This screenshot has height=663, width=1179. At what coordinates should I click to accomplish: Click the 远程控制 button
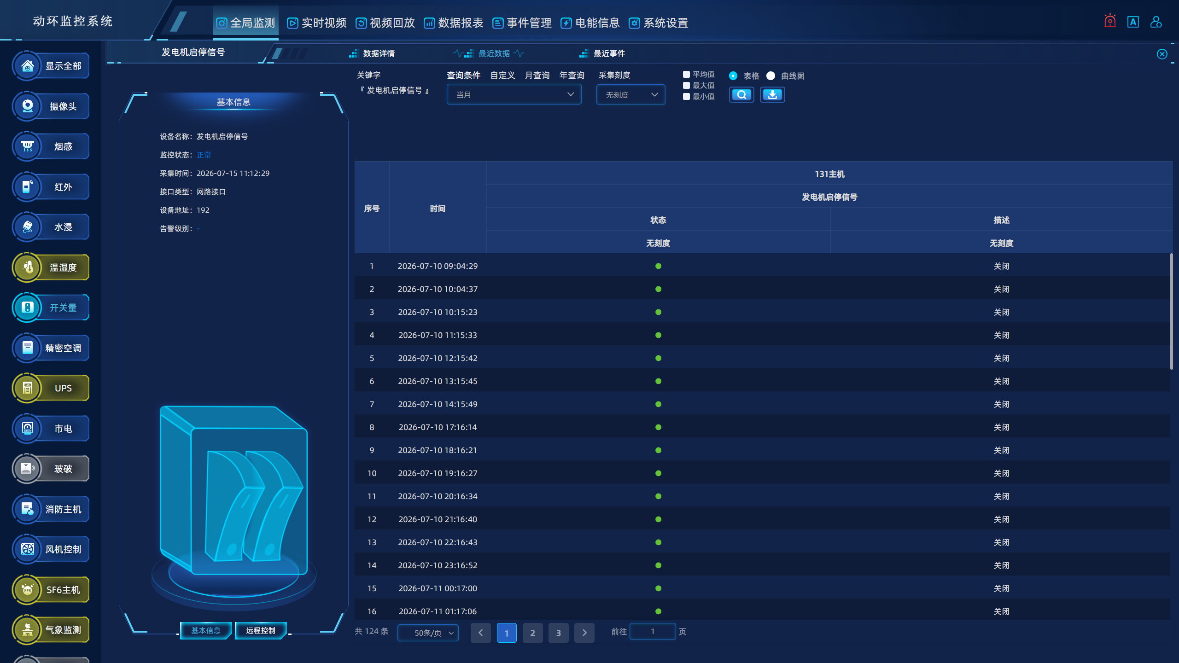[261, 630]
